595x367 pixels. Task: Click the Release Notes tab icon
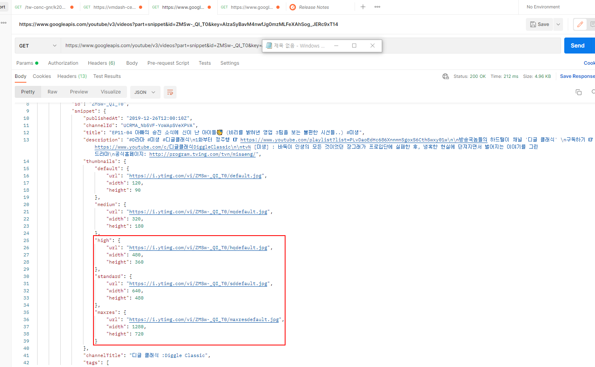click(293, 7)
